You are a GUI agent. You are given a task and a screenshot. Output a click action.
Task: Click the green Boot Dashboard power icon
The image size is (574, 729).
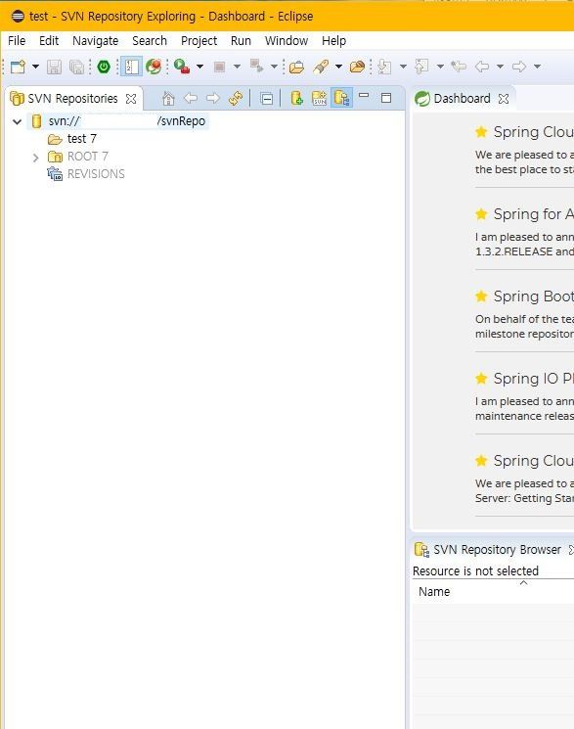coord(104,67)
